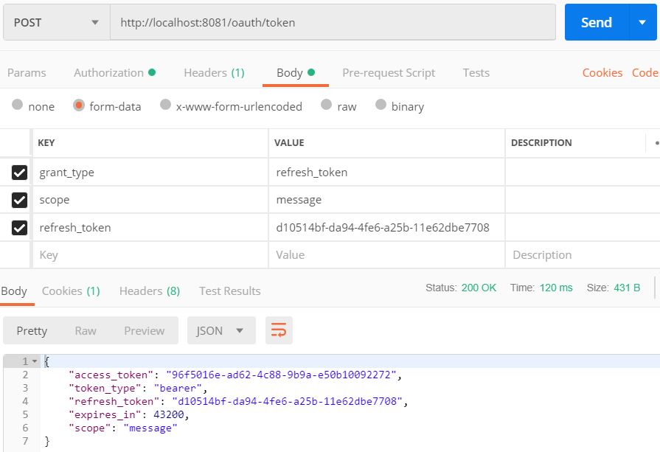The image size is (660, 452).
Task: Toggle the response word wrap icon
Action: click(279, 330)
